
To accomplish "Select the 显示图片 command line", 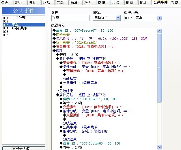I will click(100, 39).
